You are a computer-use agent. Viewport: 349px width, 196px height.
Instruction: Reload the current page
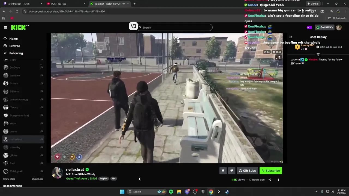(17, 11)
